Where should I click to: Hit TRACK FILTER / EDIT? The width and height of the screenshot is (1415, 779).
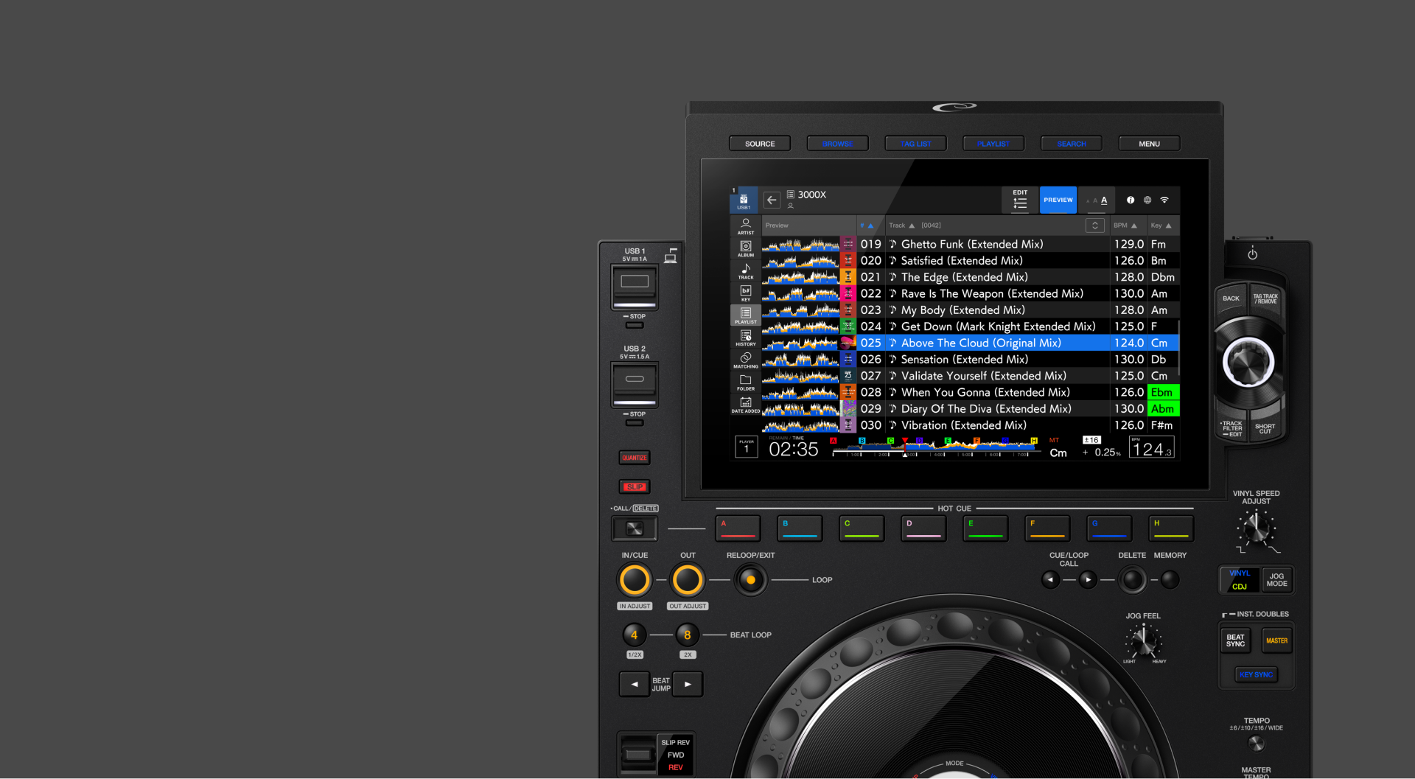coord(1231,428)
